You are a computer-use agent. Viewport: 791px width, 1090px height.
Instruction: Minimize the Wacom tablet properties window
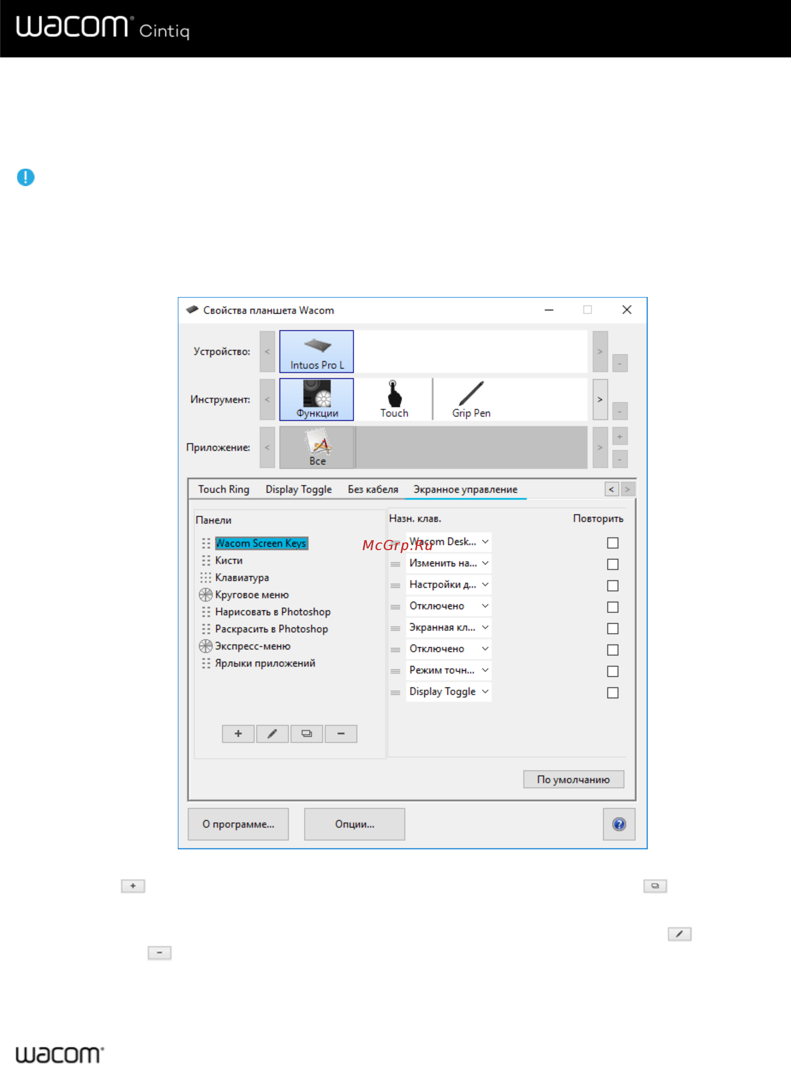coord(549,310)
